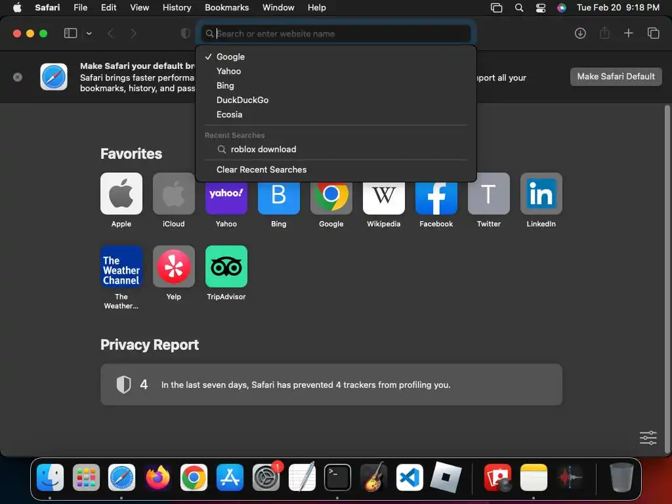Pick Ecosia as search engine

click(335, 114)
